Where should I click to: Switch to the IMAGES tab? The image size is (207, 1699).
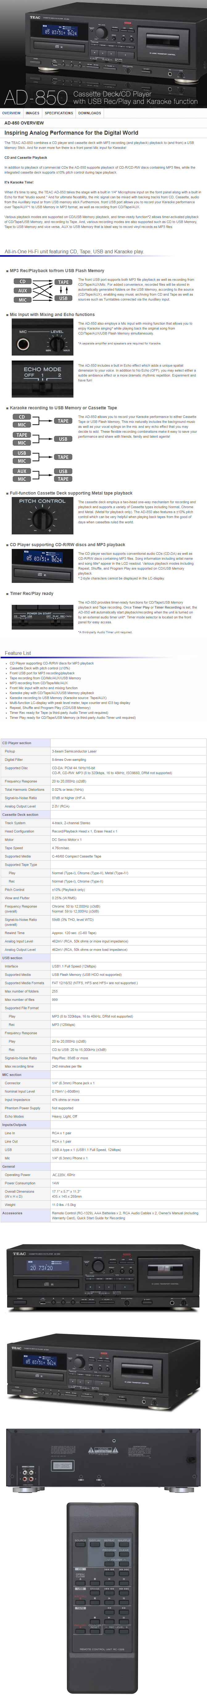coord(32,113)
